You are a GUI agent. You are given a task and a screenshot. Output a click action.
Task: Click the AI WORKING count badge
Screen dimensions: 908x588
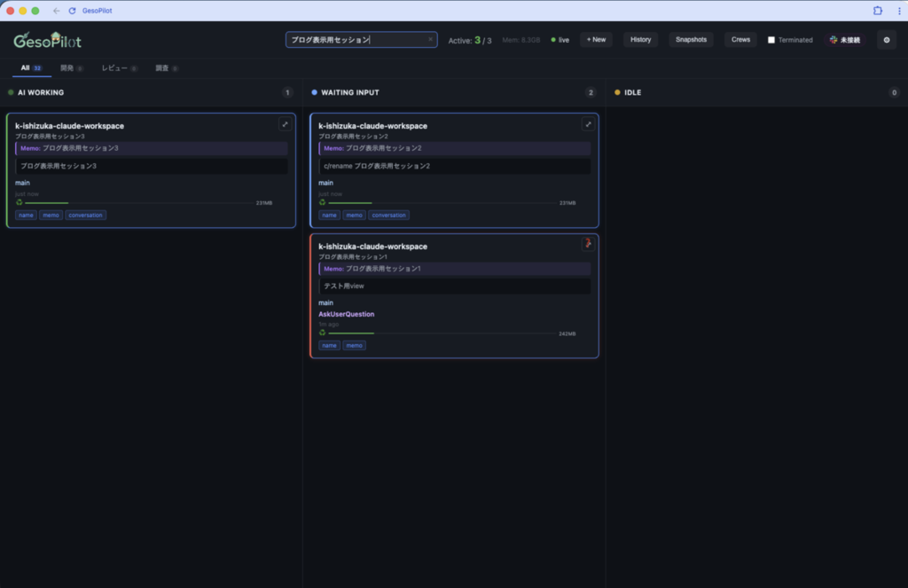pos(287,93)
